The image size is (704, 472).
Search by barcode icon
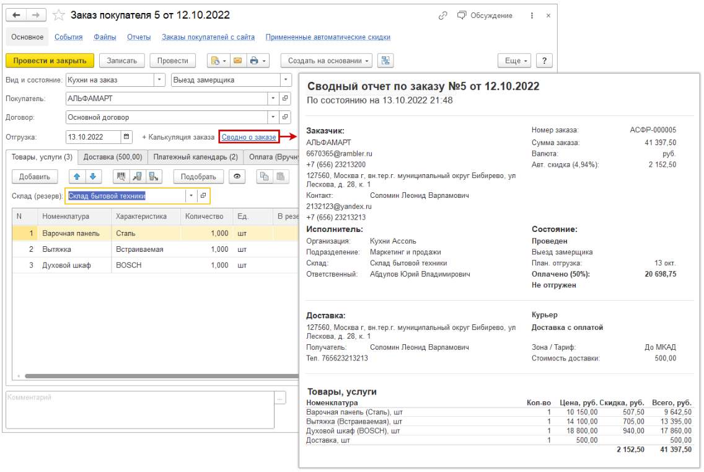pyautogui.click(x=121, y=177)
